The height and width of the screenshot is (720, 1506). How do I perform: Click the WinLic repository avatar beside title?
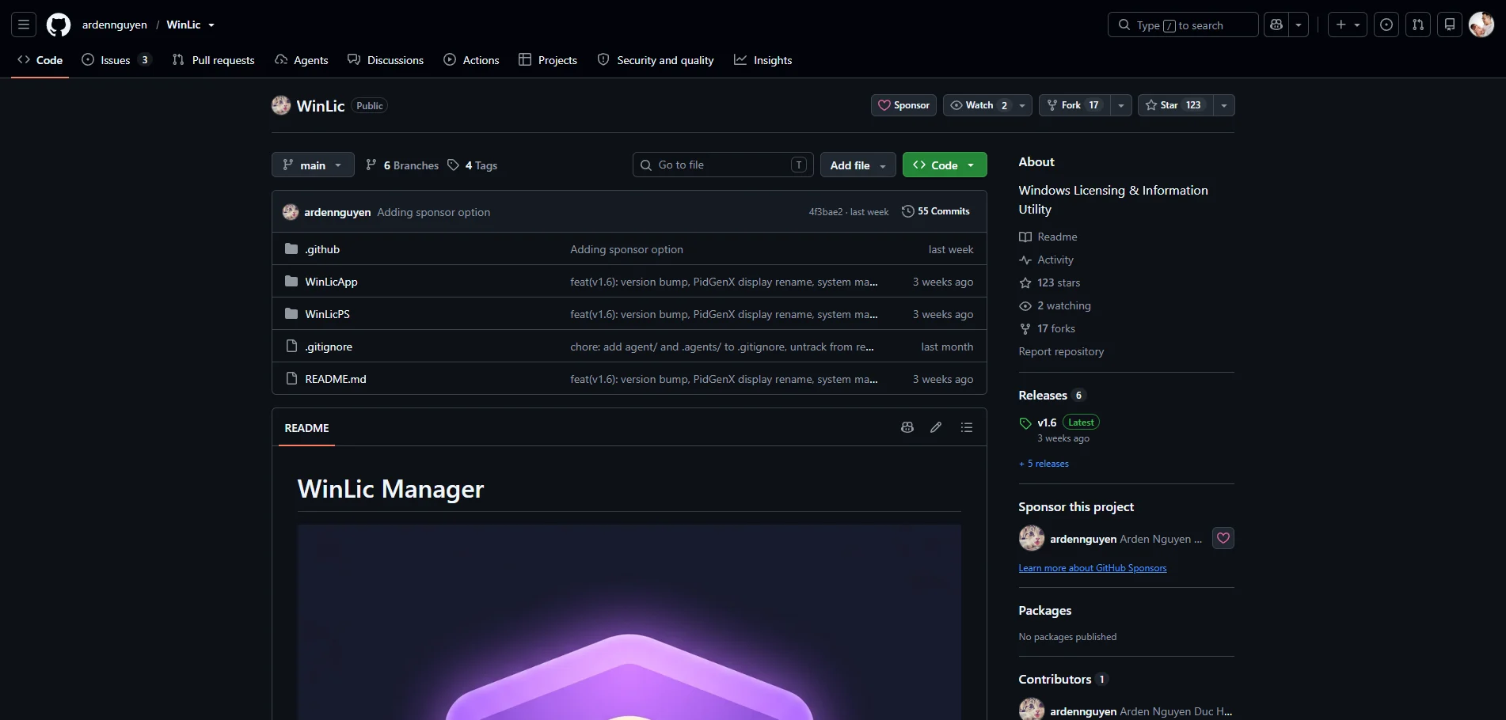tap(281, 105)
